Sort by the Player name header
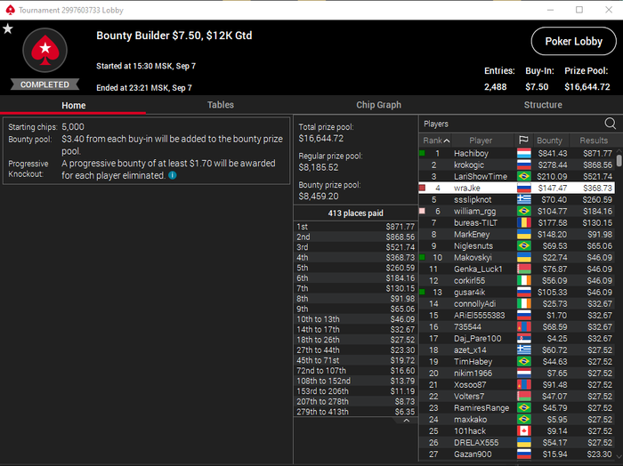 coord(481,141)
